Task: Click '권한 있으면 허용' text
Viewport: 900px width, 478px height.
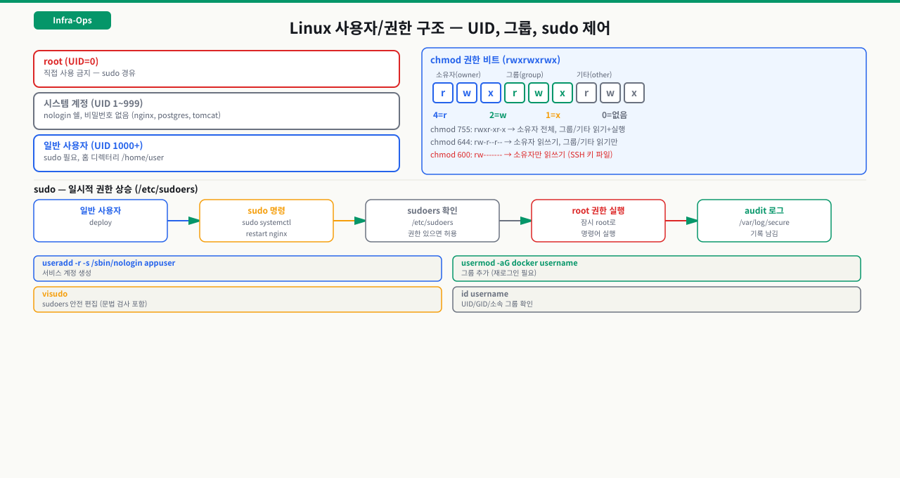Action: 432,233
